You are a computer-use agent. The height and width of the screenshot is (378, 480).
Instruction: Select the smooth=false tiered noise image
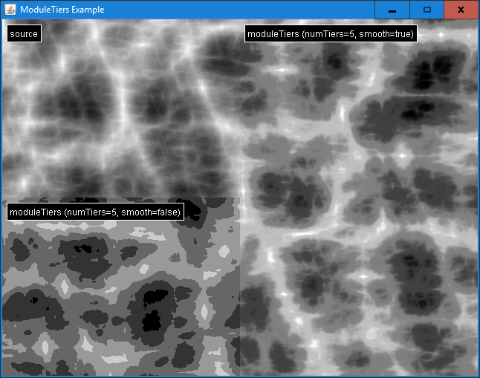119,297
